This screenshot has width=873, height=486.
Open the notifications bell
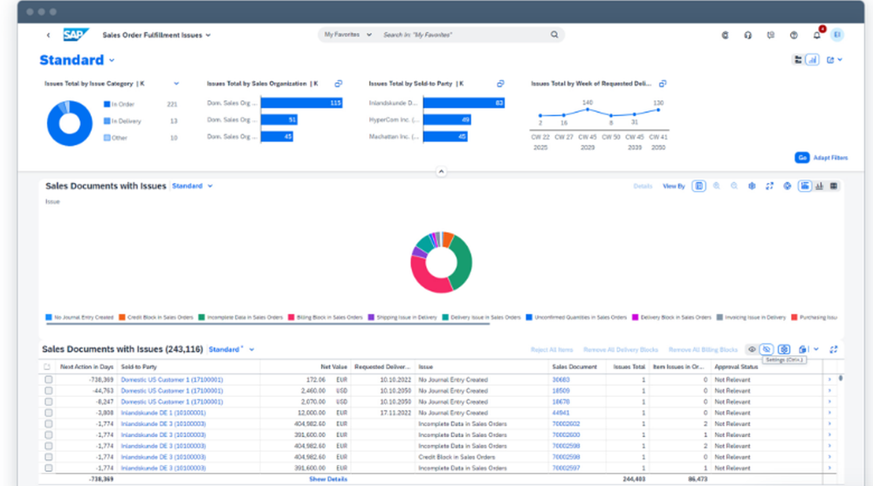coord(816,35)
